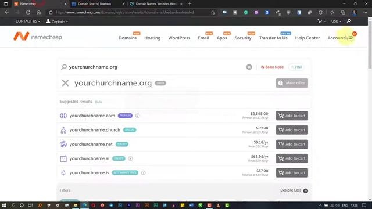Click the browser home icon

pos(39,12)
